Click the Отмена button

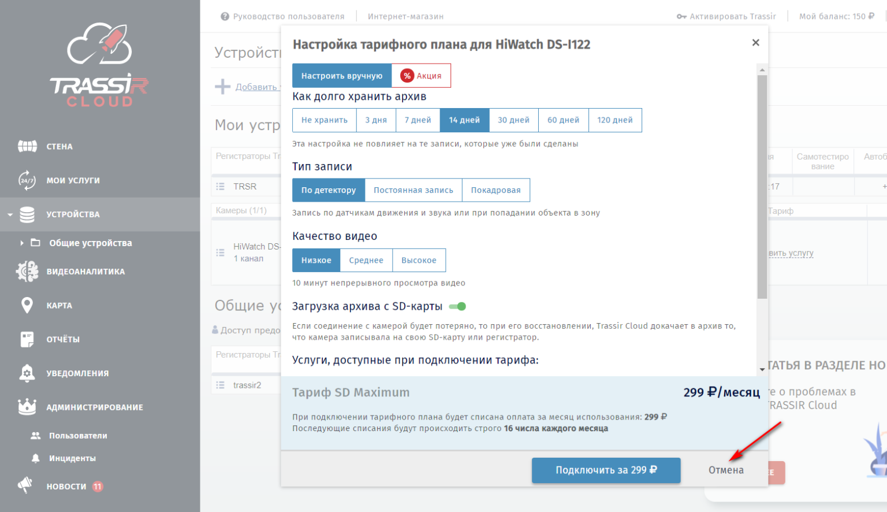click(x=726, y=470)
